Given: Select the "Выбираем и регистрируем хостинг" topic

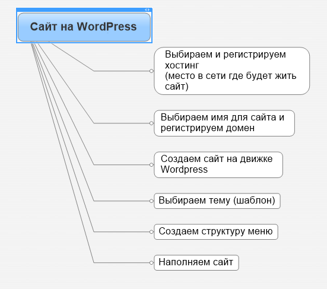Looking at the screenshot, I should 232,71.
